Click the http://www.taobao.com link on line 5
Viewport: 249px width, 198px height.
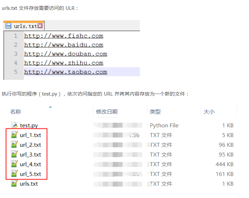tap(65, 72)
